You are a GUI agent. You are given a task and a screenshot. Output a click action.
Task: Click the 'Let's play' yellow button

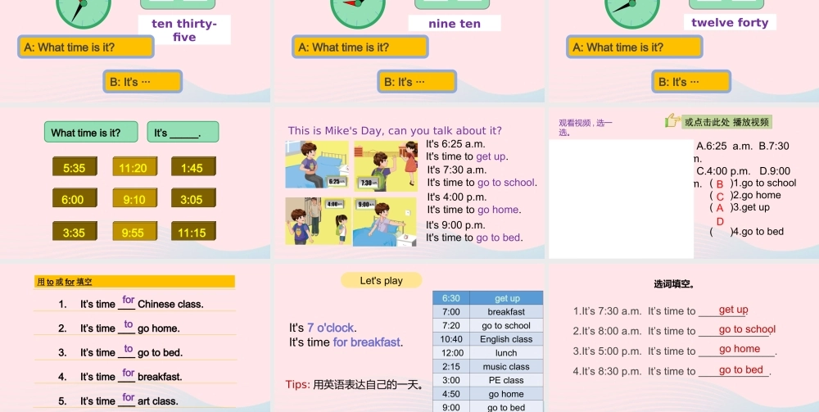382,280
